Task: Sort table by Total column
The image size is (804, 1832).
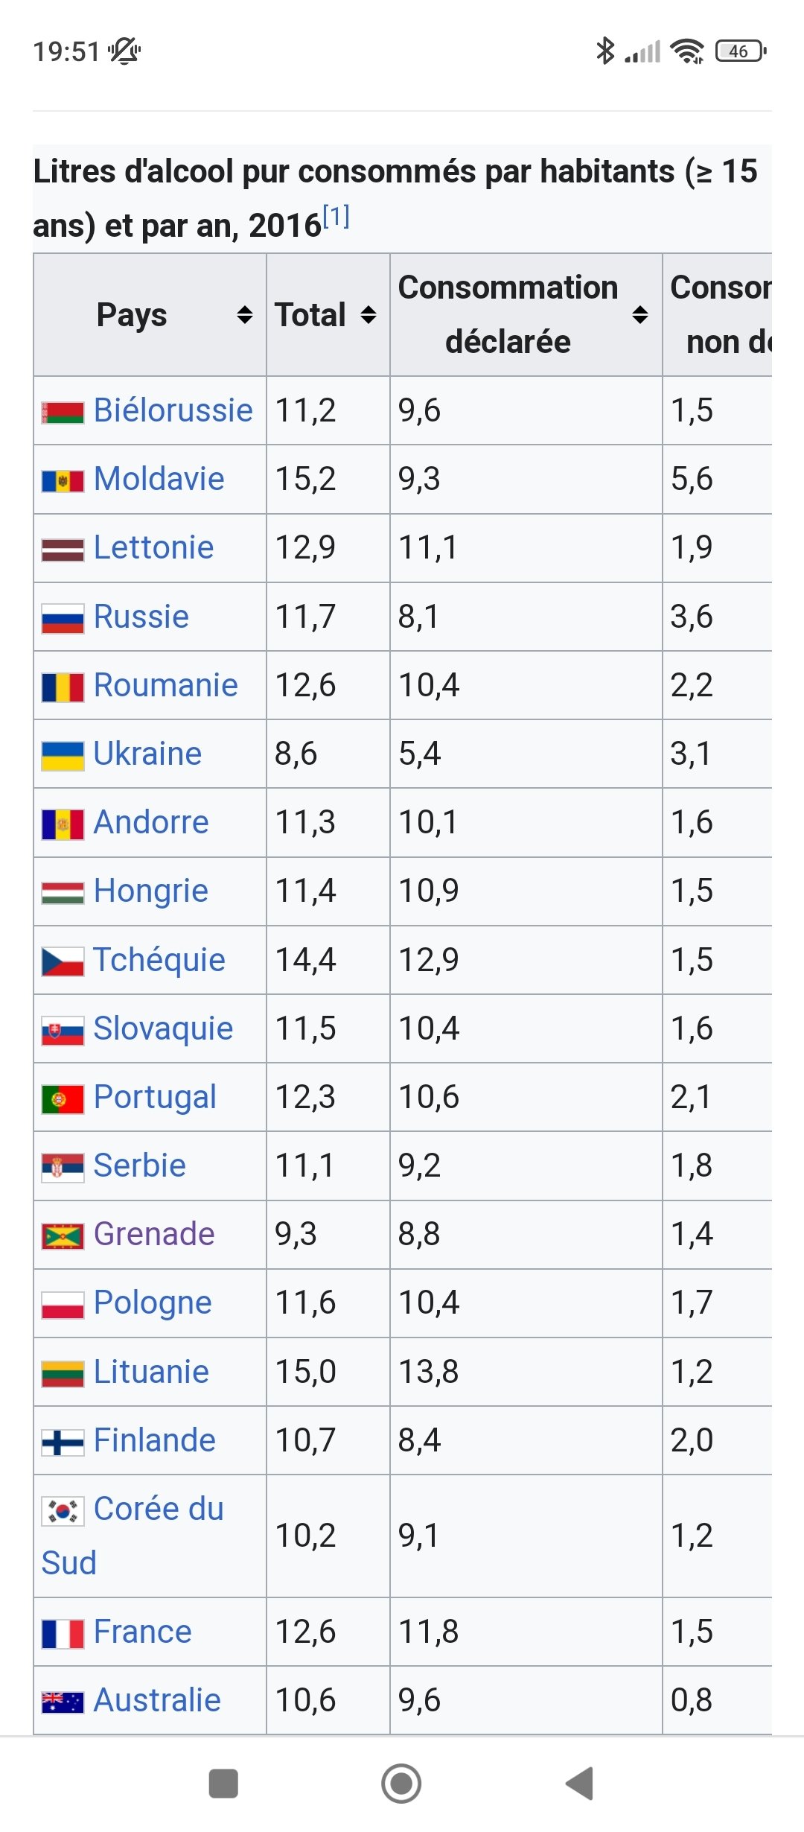Action: point(368,315)
